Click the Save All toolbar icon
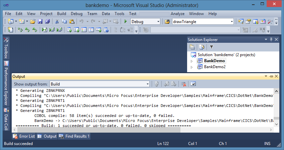284x150 pixels. (x=47, y=21)
